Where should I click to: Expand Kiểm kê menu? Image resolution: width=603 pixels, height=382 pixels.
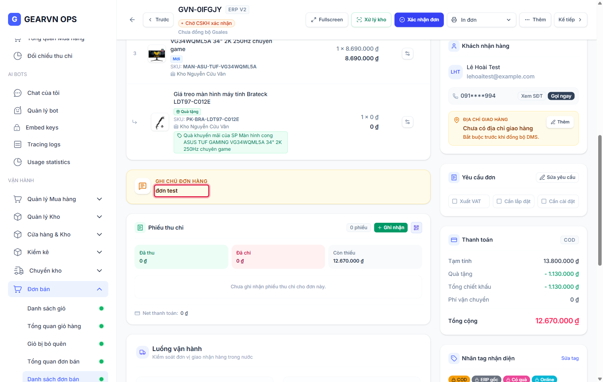coord(58,252)
